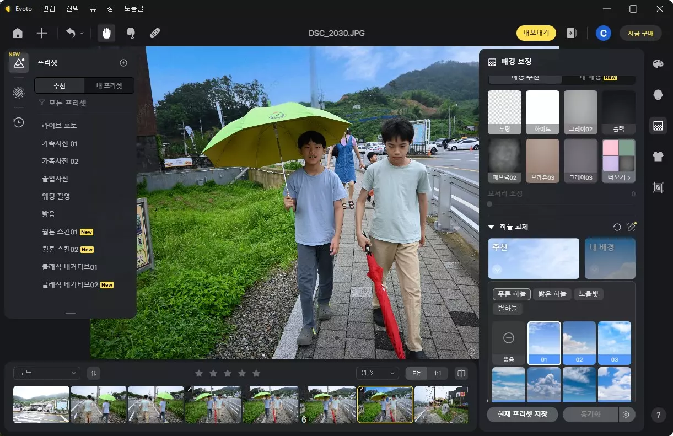
Task: Open the clothing t-shirt panel icon
Action: (658, 157)
